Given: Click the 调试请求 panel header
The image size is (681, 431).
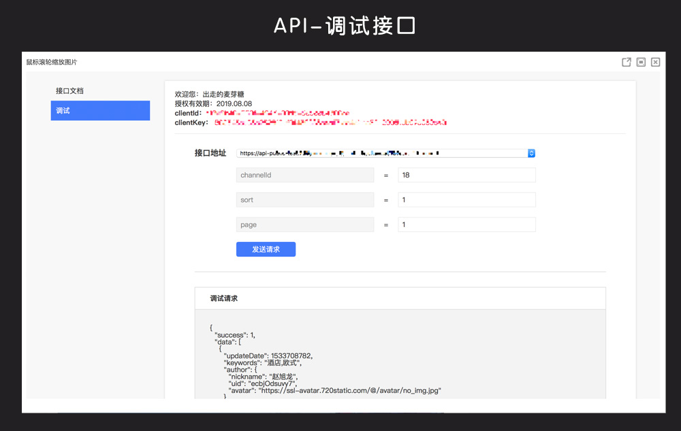Looking at the screenshot, I should point(400,298).
